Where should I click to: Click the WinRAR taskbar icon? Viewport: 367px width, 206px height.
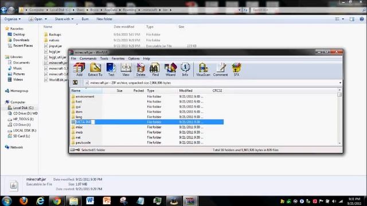tap(190, 201)
